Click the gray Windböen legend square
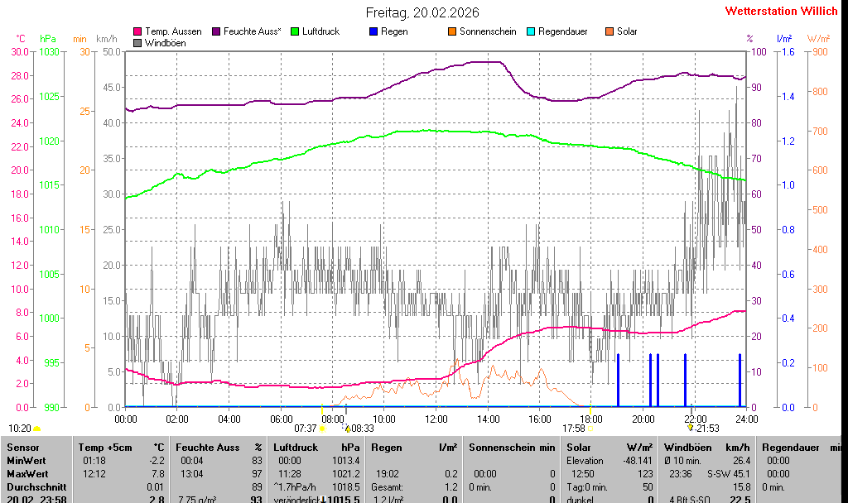 137,43
